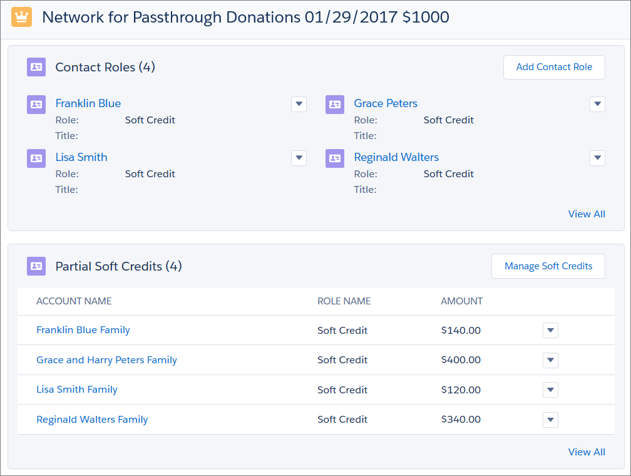Click the Manage Soft Credits button

click(x=548, y=266)
